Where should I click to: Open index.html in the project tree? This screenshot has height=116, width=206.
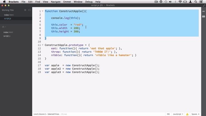click(x=8, y=32)
